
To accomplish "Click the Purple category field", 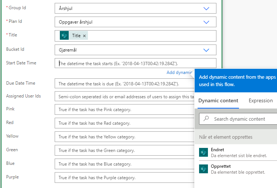I will [x=124, y=178].
